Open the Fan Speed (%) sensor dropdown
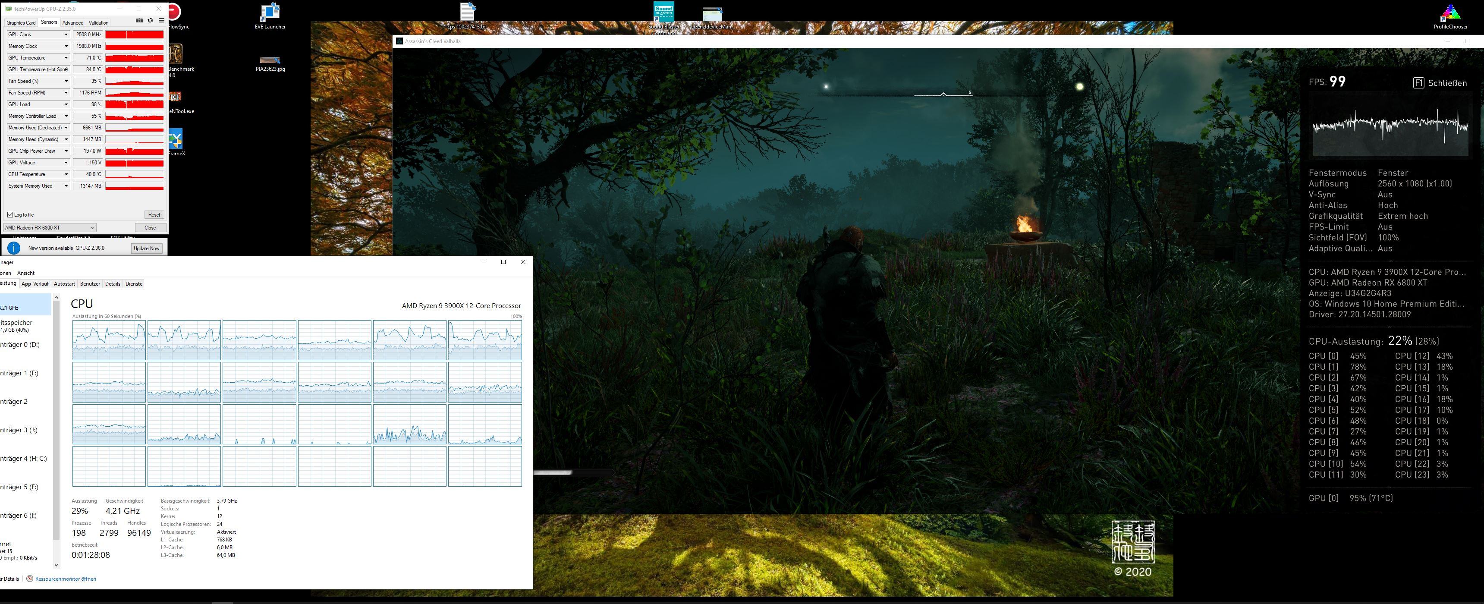The height and width of the screenshot is (604, 1484). coord(66,81)
